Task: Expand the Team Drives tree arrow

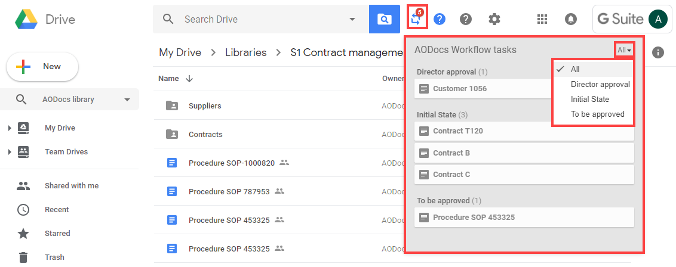Action: [10, 152]
